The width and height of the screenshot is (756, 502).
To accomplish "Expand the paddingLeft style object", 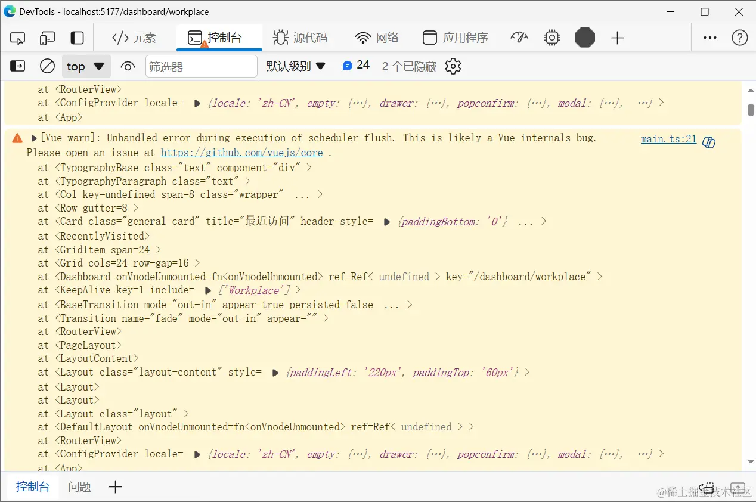I will [x=275, y=373].
